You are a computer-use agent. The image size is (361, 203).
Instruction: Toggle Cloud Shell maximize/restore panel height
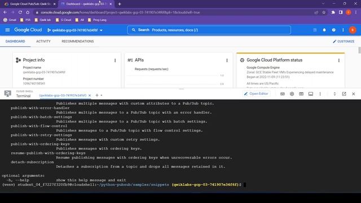tap(334, 94)
